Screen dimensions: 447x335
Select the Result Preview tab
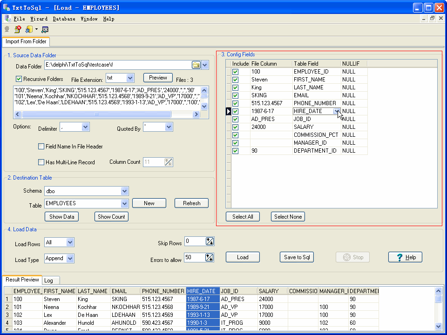pos(22,280)
